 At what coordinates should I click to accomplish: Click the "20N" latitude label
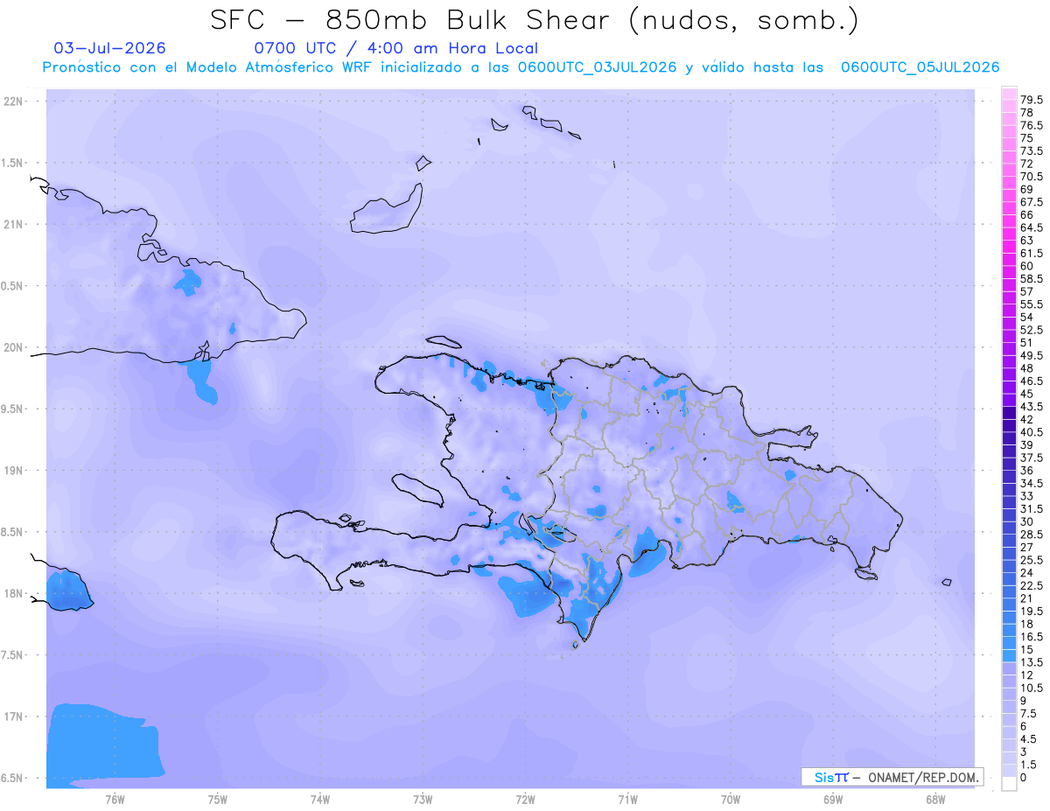15,347
